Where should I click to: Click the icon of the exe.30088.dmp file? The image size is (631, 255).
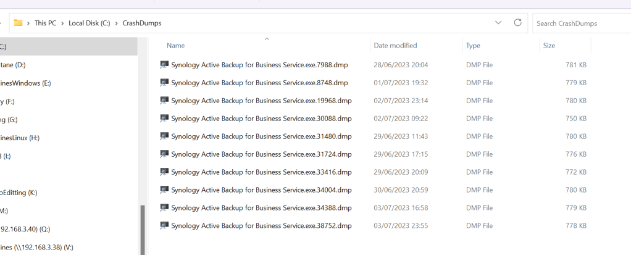click(164, 119)
